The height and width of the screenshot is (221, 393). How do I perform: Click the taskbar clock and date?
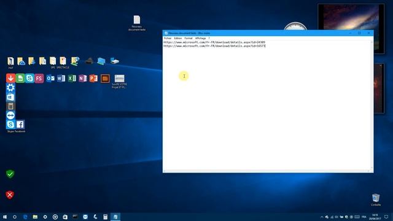[x=375, y=217]
